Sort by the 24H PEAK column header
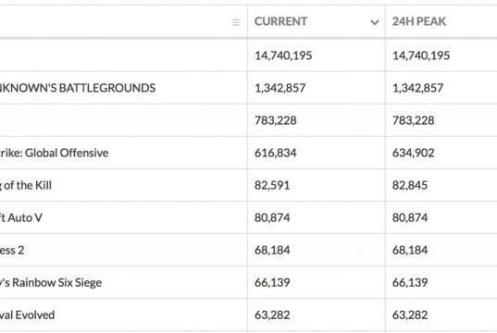This screenshot has height=333, width=497. pos(419,21)
